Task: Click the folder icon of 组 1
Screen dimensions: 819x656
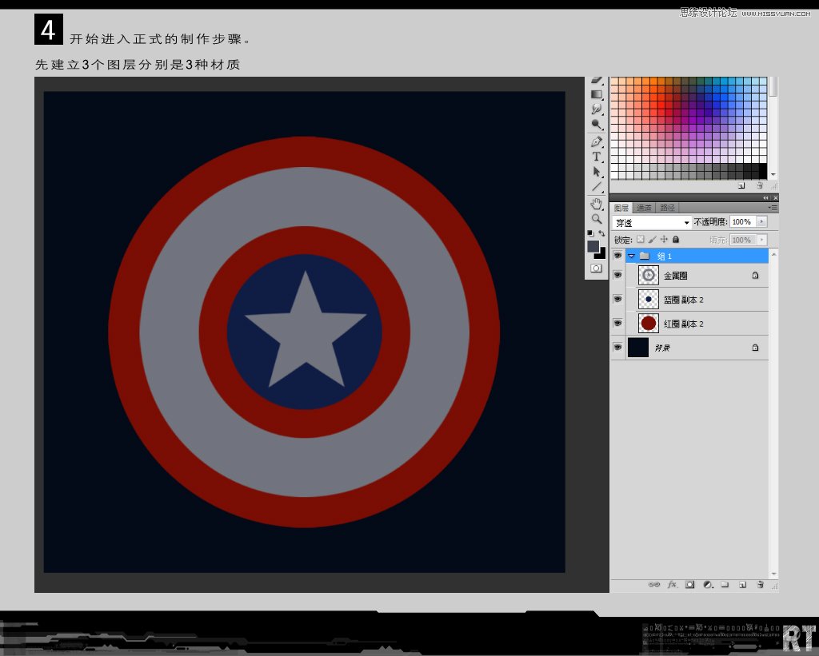Action: point(645,256)
